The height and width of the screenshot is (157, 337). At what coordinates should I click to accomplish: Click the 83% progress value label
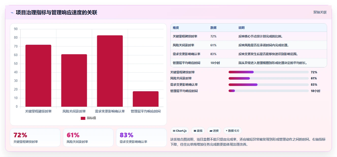tap(314, 85)
